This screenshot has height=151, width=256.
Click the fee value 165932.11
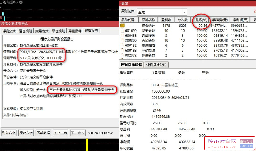pos(219,31)
